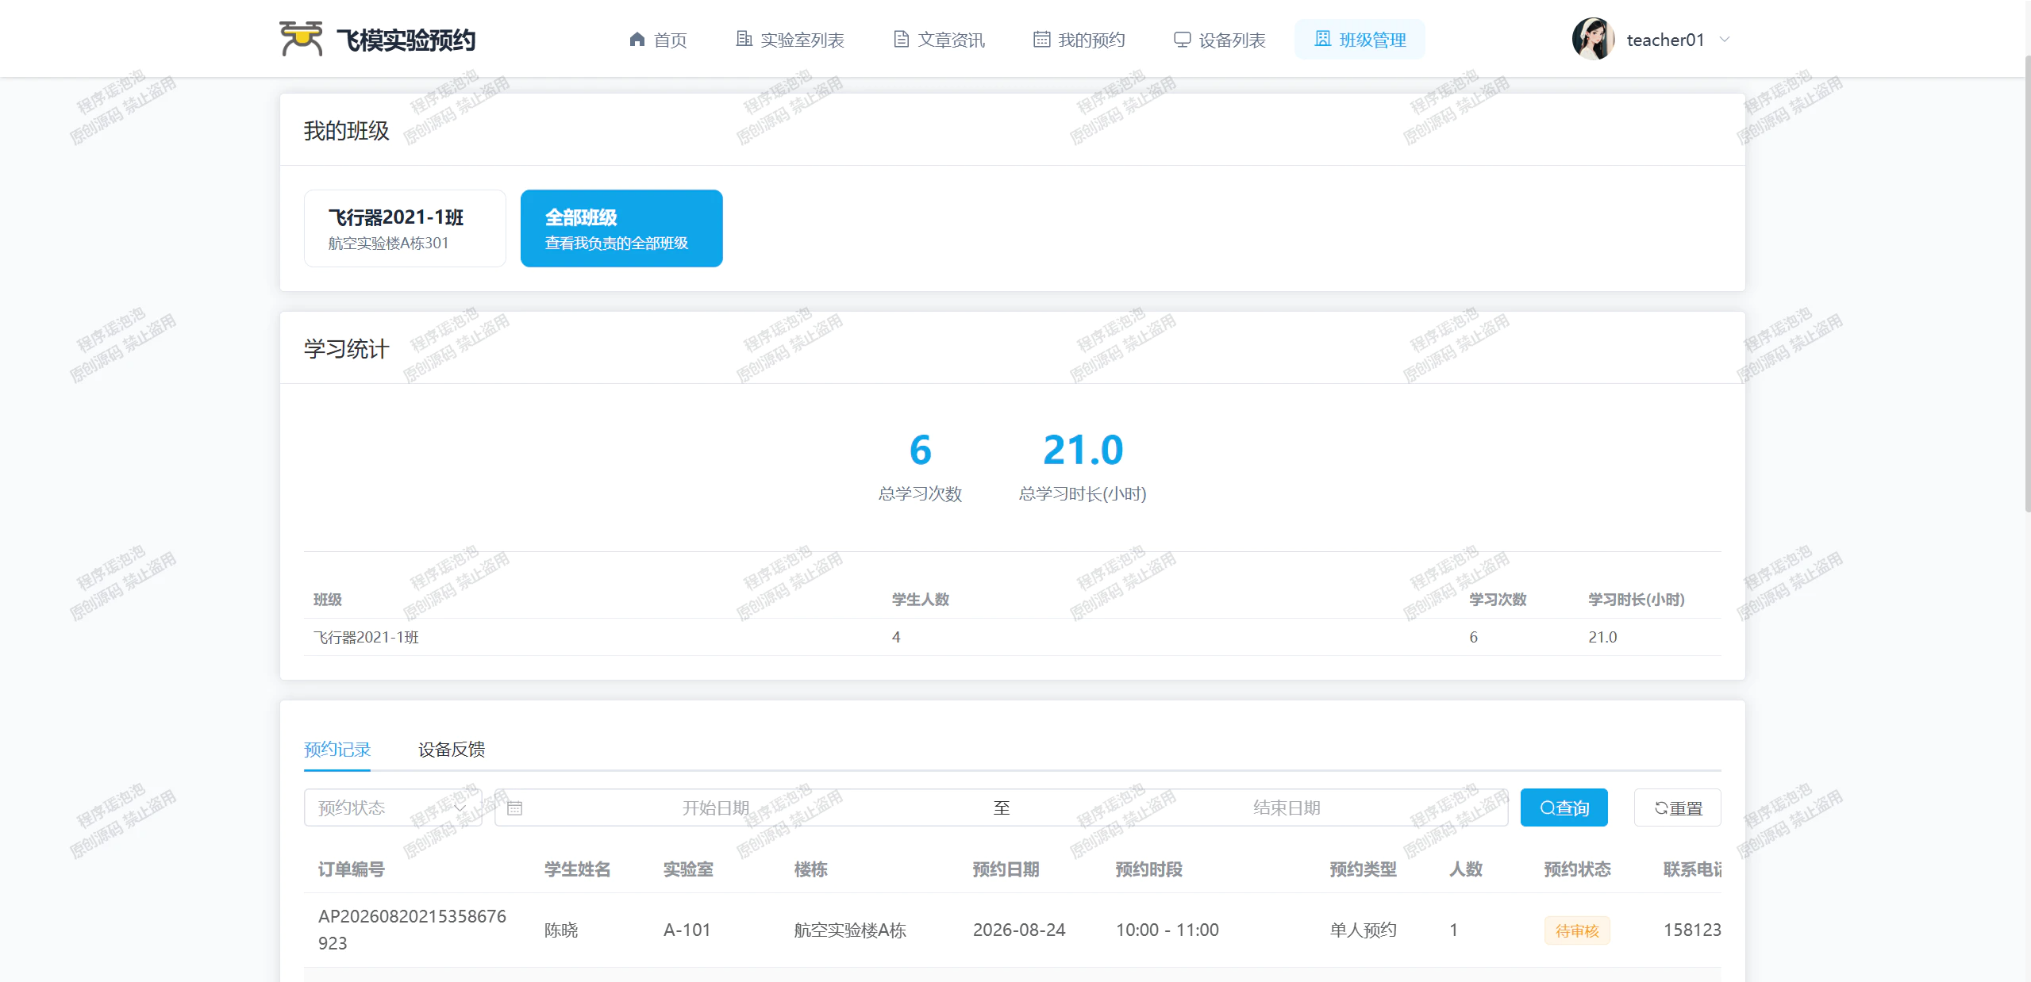Click the lab cell A-101
Image resolution: width=2031 pixels, height=982 pixels.
coord(687,930)
